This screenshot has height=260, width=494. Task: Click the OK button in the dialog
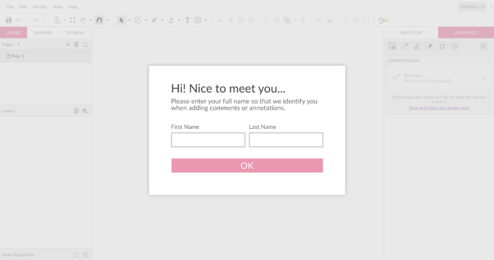(246, 166)
